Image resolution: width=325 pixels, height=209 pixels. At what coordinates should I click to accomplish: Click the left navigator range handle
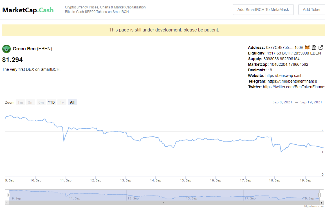pos(9,195)
